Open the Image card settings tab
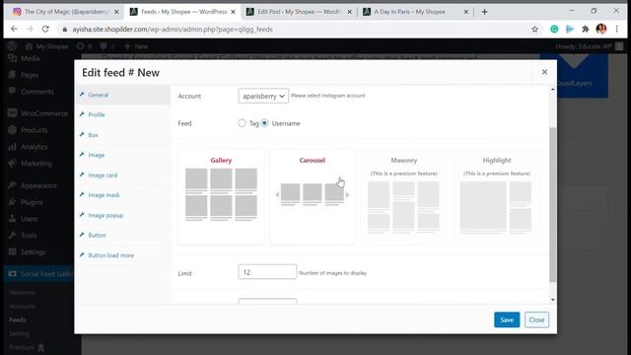Viewport: 631px width, 355px height. point(122,176)
